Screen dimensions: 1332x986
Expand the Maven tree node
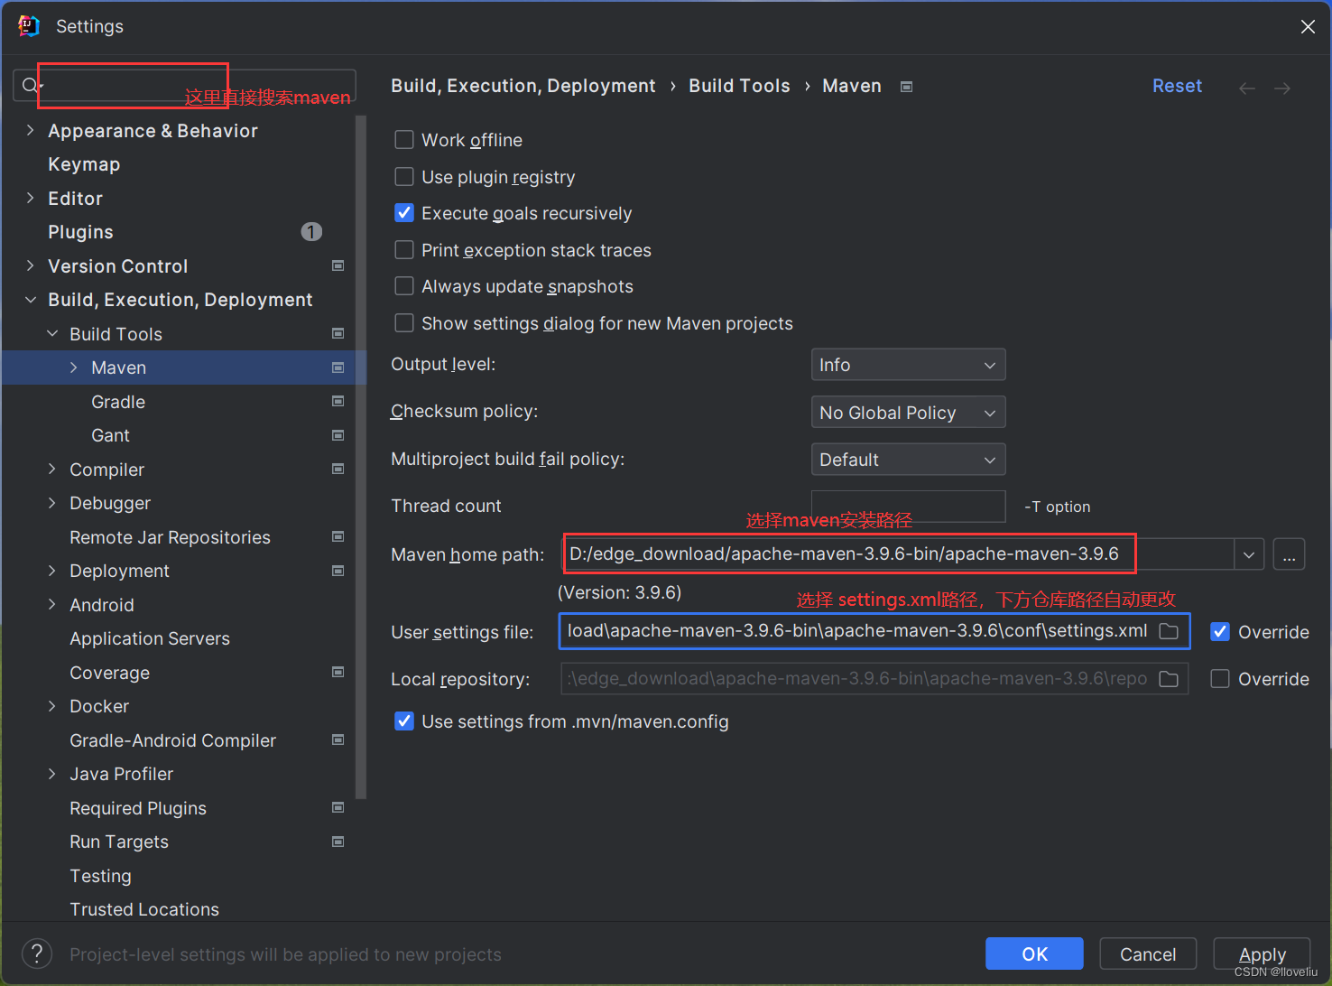[74, 367]
